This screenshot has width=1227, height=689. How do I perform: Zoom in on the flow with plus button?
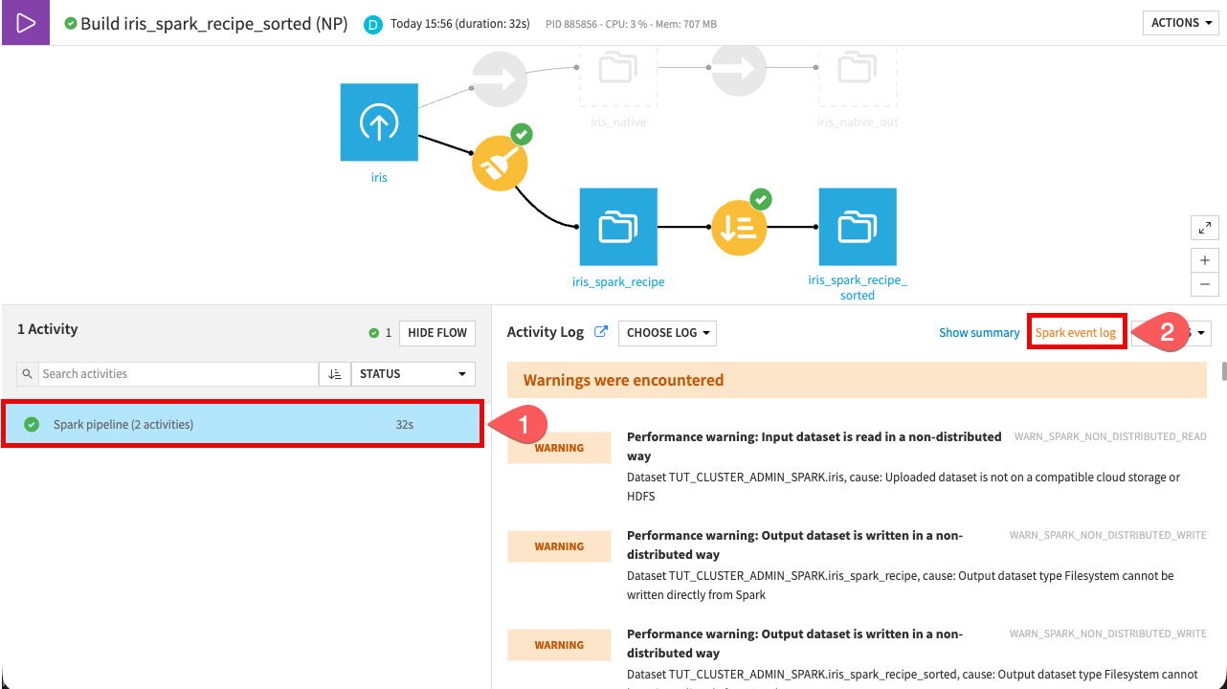pos(1205,260)
